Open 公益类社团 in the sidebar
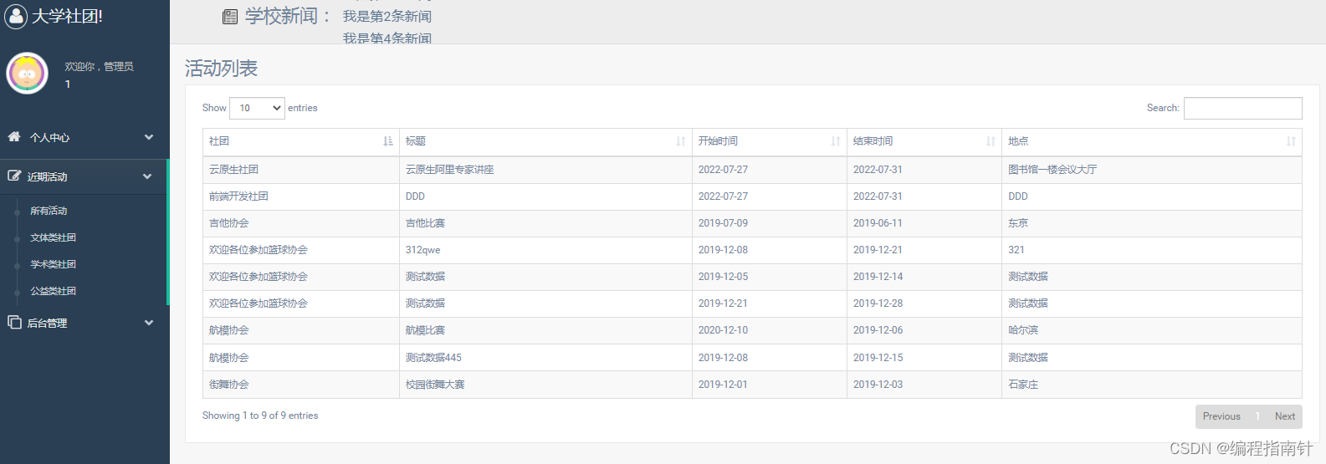This screenshot has width=1326, height=464. (53, 291)
